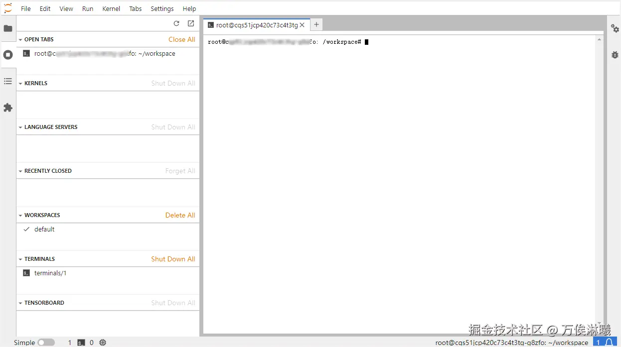Click the status bar terminal count icon

(x=80, y=343)
